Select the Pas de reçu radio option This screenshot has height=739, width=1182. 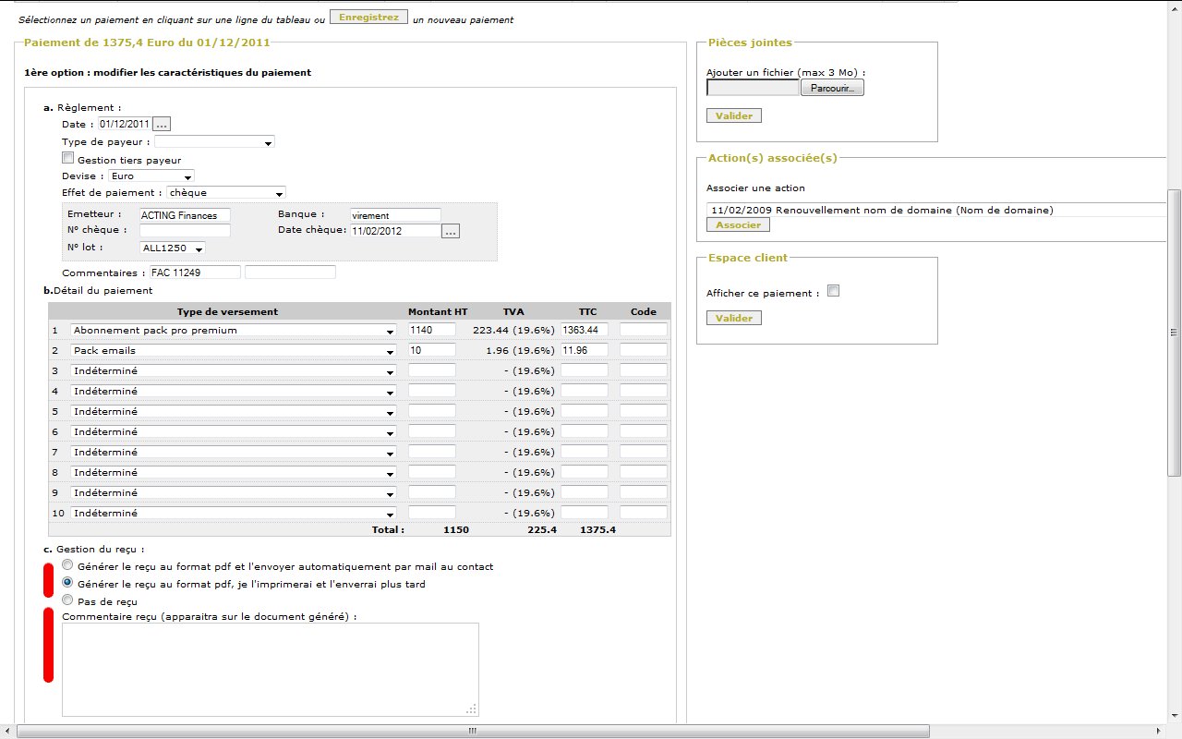[67, 600]
